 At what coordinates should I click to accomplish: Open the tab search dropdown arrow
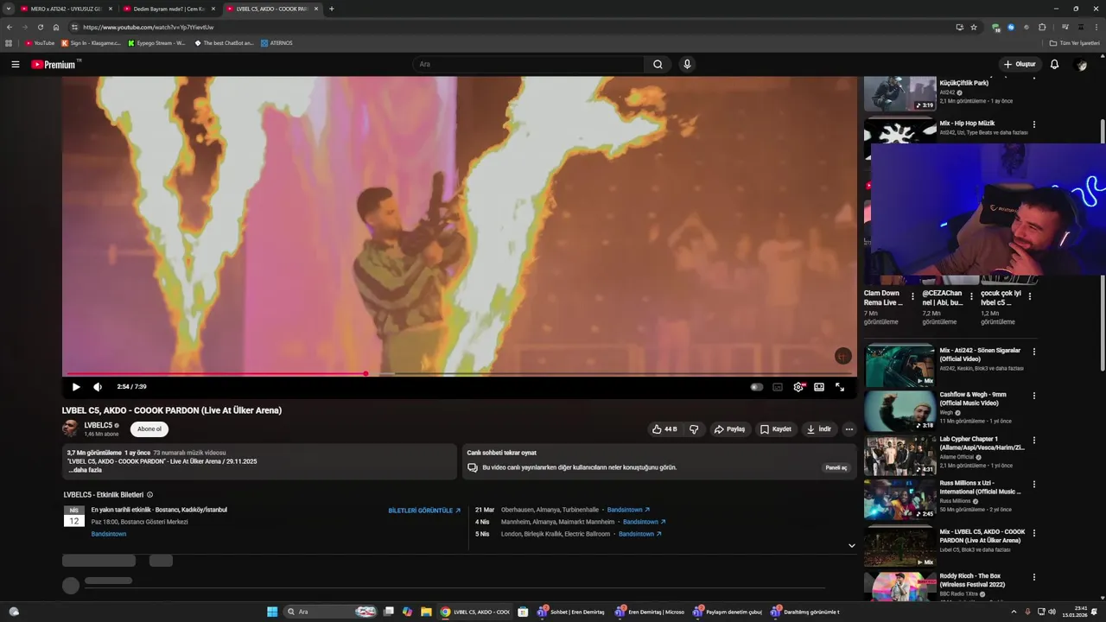(8, 9)
